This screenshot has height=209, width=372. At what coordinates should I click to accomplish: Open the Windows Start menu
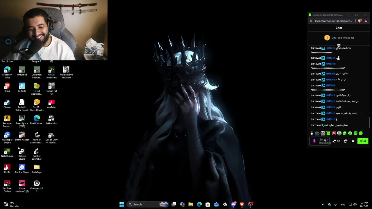(122, 204)
